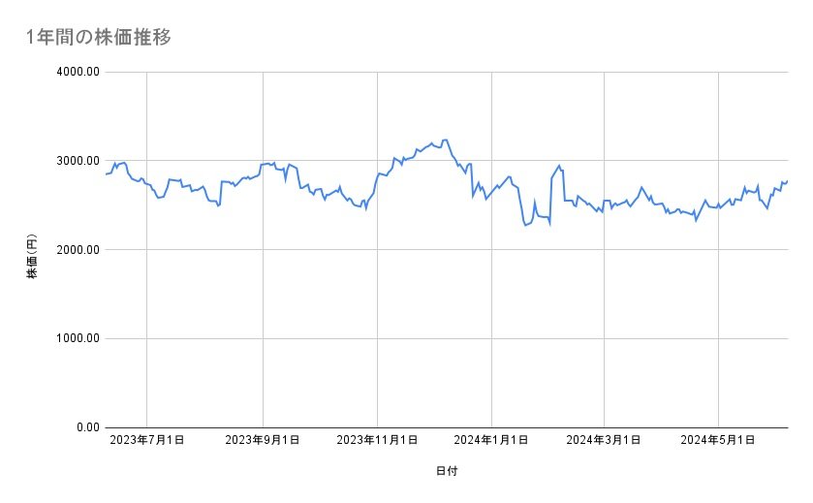This screenshot has width=813, height=503.
Task: Click the chart title 1年間の株価推移
Action: click(100, 38)
